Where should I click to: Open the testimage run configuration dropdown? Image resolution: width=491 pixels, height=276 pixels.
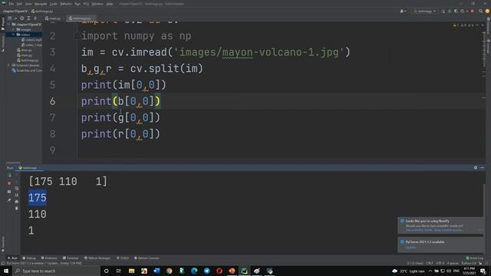tap(425, 11)
